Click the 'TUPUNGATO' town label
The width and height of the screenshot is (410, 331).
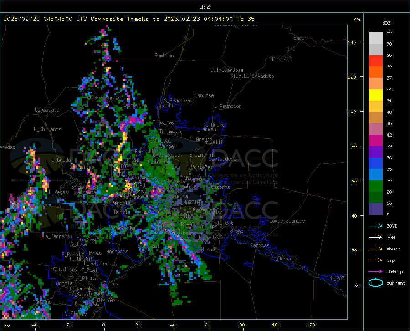tap(82, 259)
